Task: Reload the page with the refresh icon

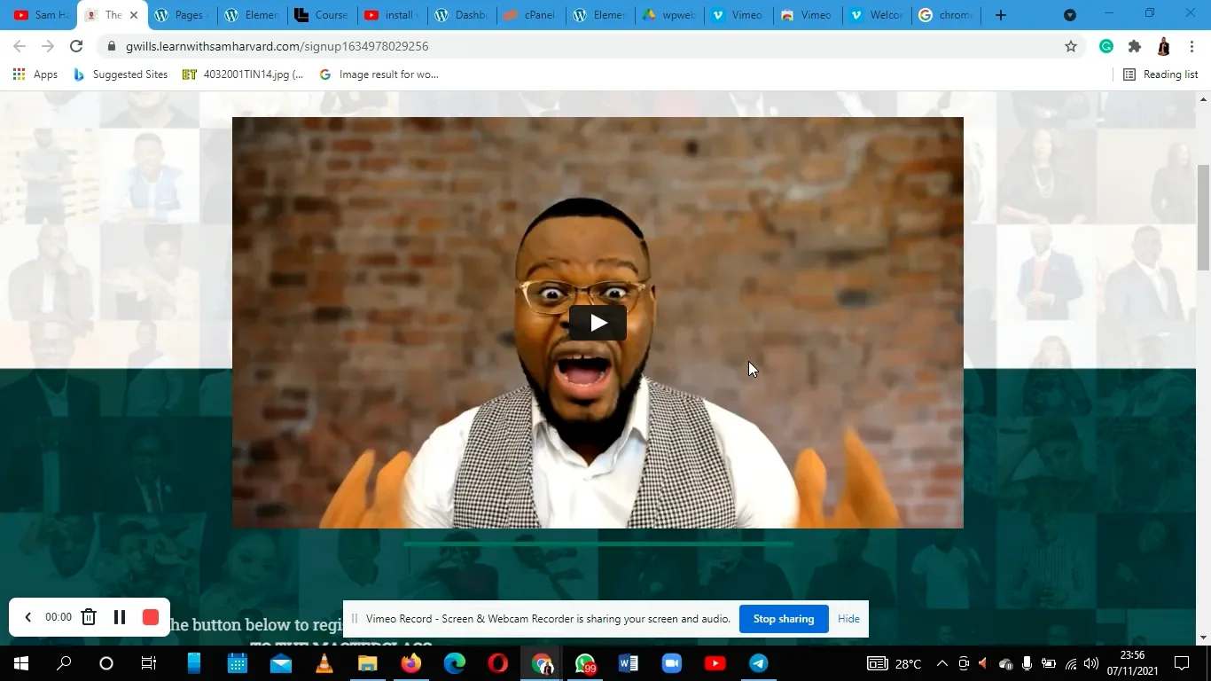Action: [x=76, y=46]
